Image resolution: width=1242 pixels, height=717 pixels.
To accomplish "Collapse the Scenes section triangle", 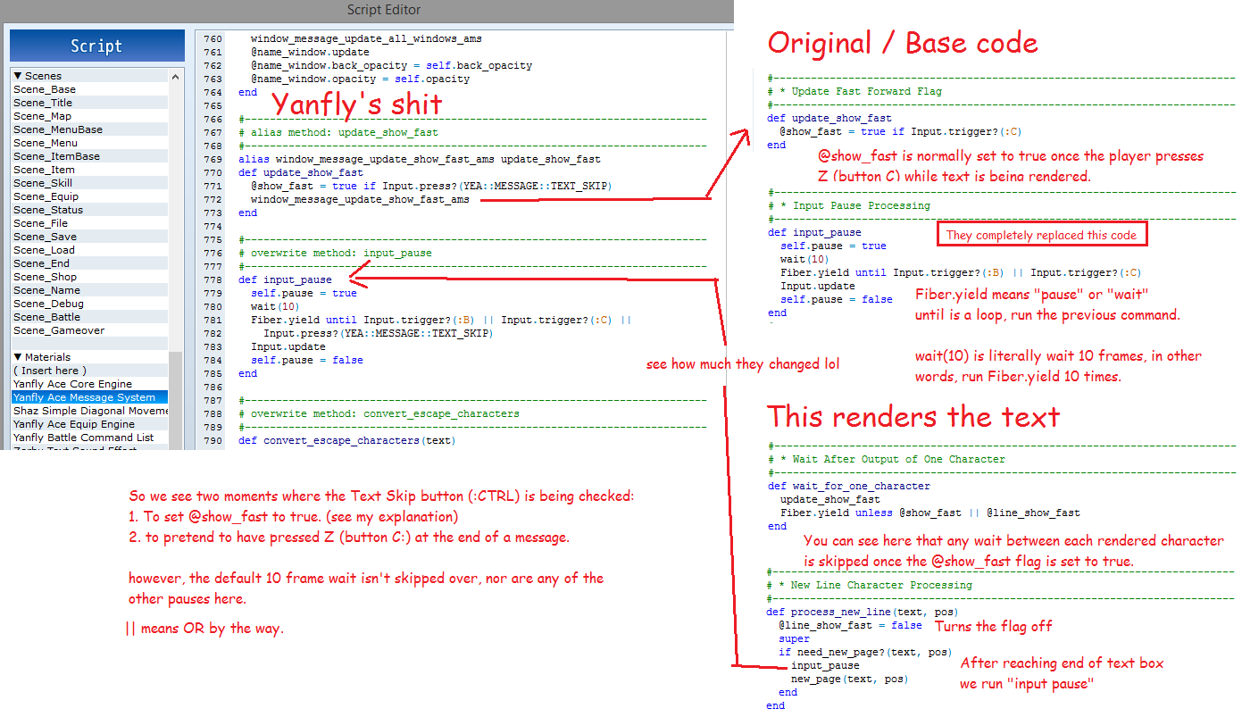I will [18, 76].
